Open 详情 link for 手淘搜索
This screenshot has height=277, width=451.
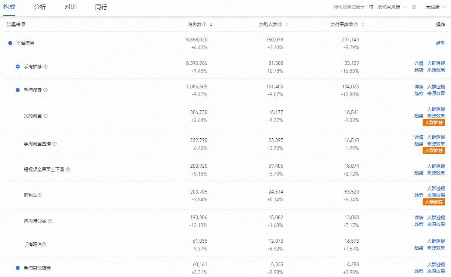419,87
